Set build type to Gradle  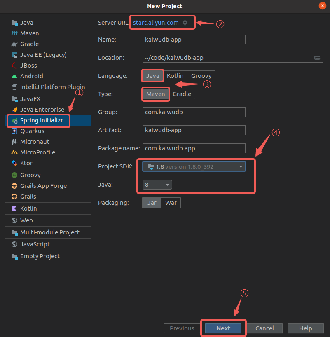coord(182,94)
